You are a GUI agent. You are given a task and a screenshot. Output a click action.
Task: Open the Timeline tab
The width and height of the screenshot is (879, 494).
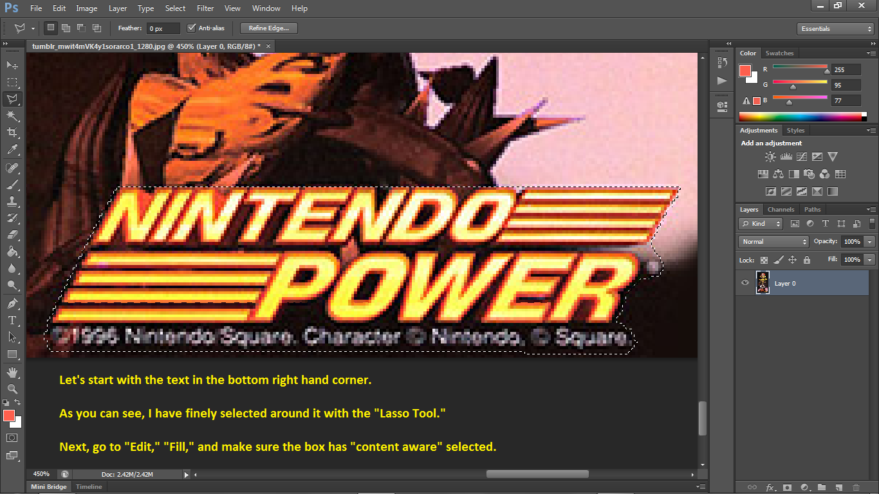point(89,487)
